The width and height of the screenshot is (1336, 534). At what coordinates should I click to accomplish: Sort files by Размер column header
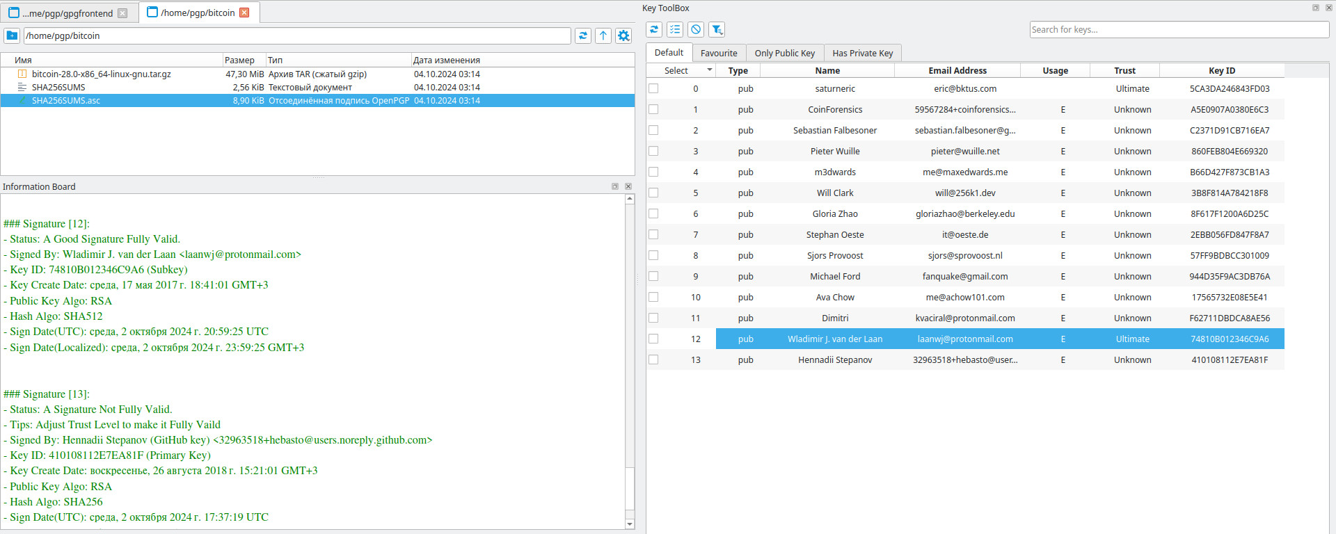pyautogui.click(x=239, y=60)
